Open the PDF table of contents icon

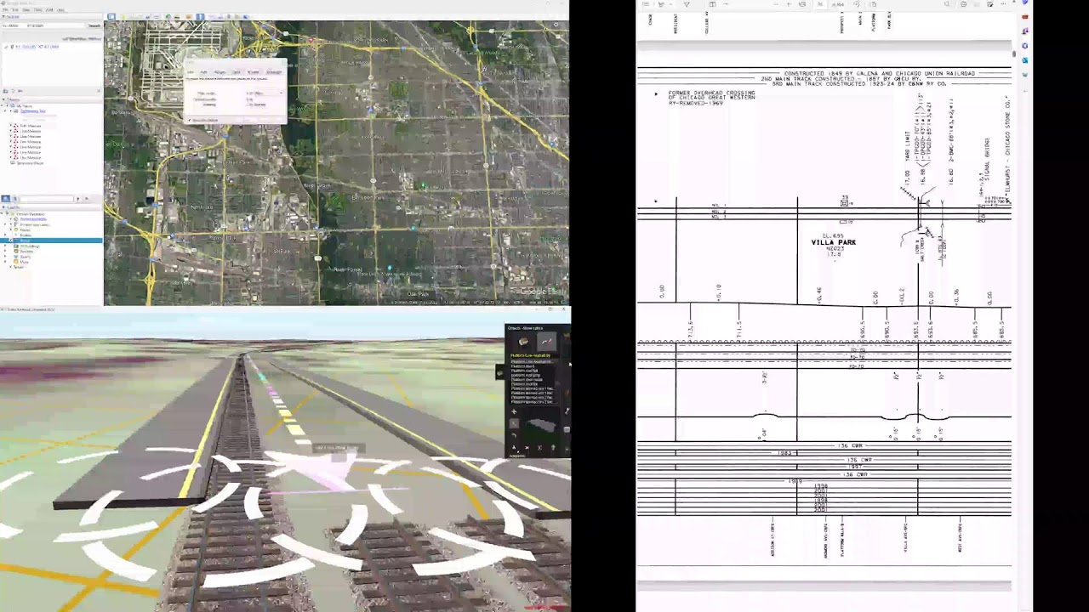tap(646, 4)
